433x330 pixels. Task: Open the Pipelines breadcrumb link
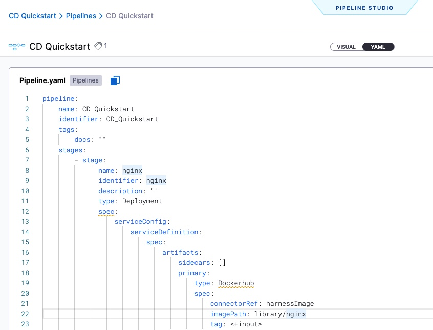[81, 16]
